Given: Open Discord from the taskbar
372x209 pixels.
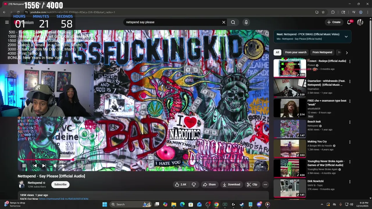Looking at the screenshot, I should coord(259,204).
